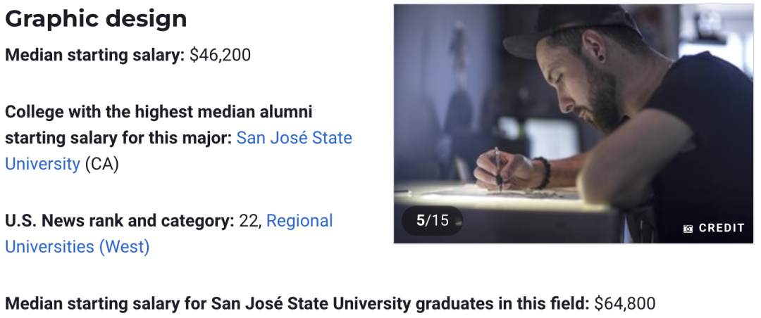
Task: Select the Graphic design heading
Action: click(96, 20)
